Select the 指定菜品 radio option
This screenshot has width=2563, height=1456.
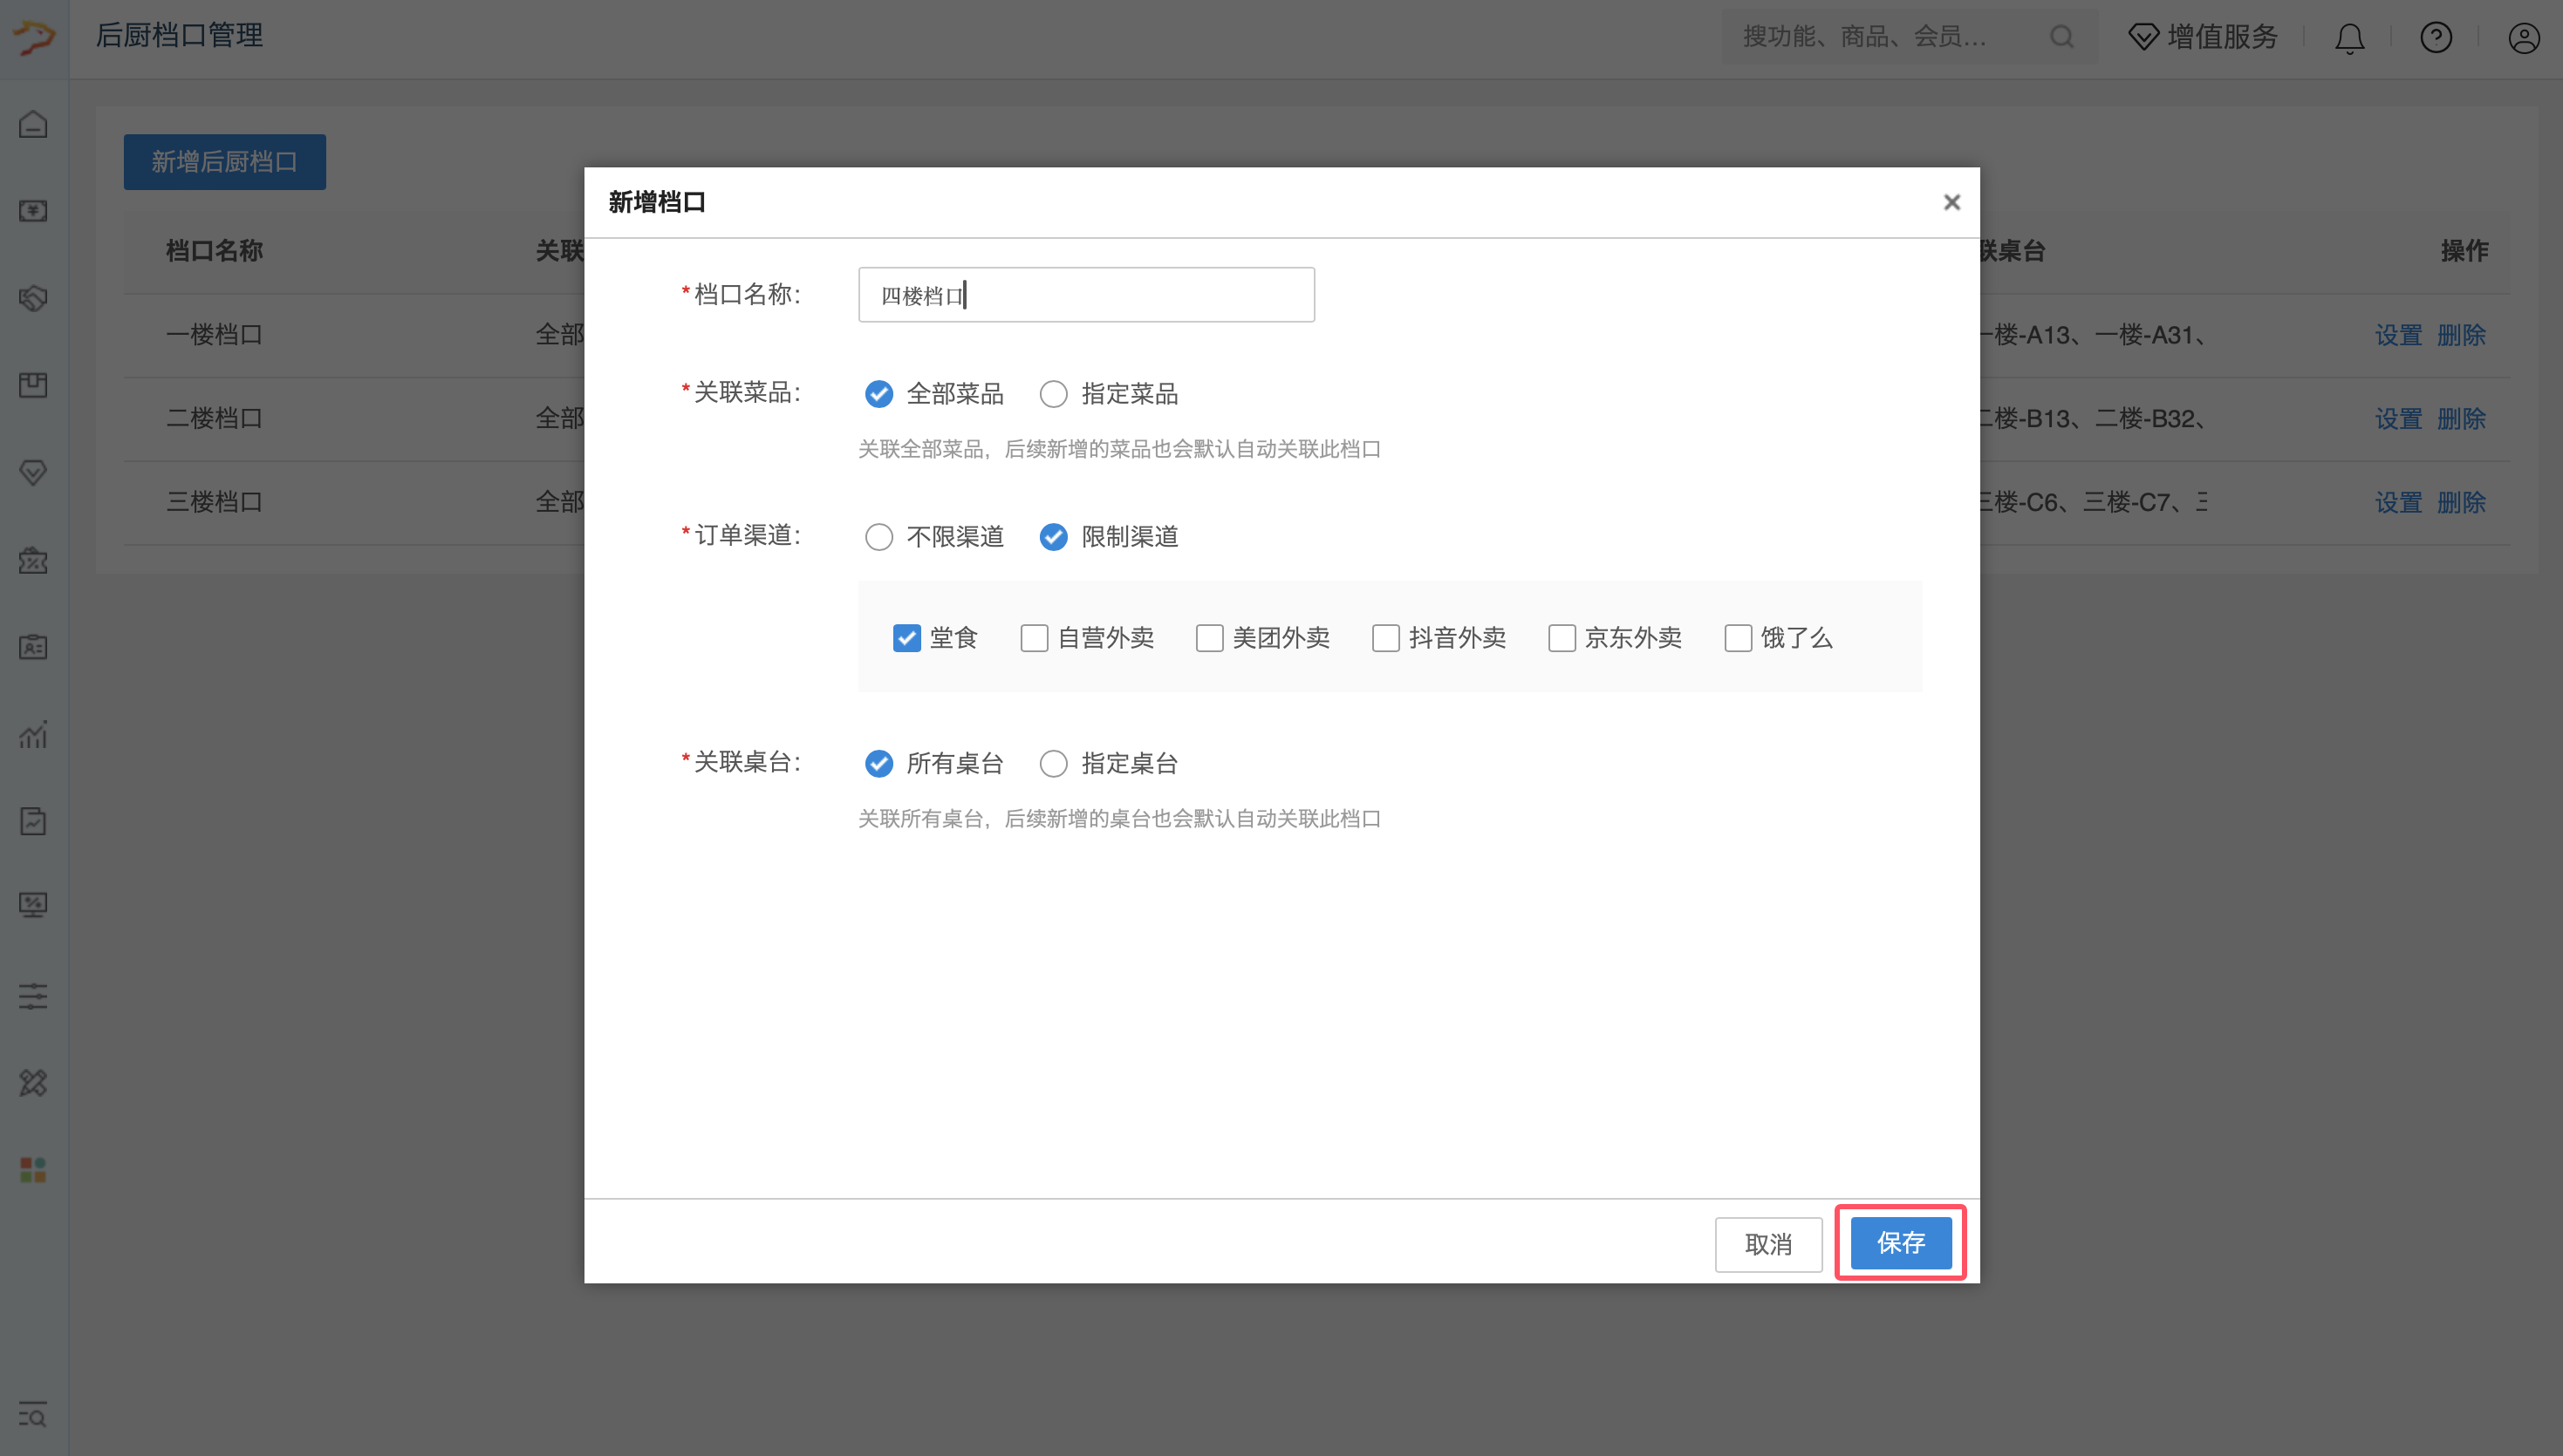[1054, 394]
